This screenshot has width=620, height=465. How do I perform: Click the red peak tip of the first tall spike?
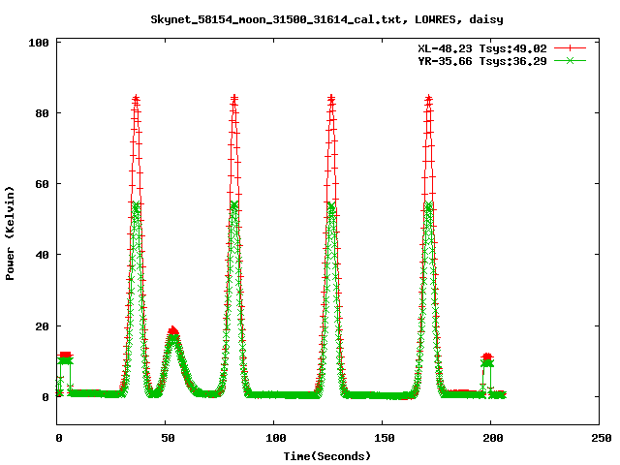(136, 97)
